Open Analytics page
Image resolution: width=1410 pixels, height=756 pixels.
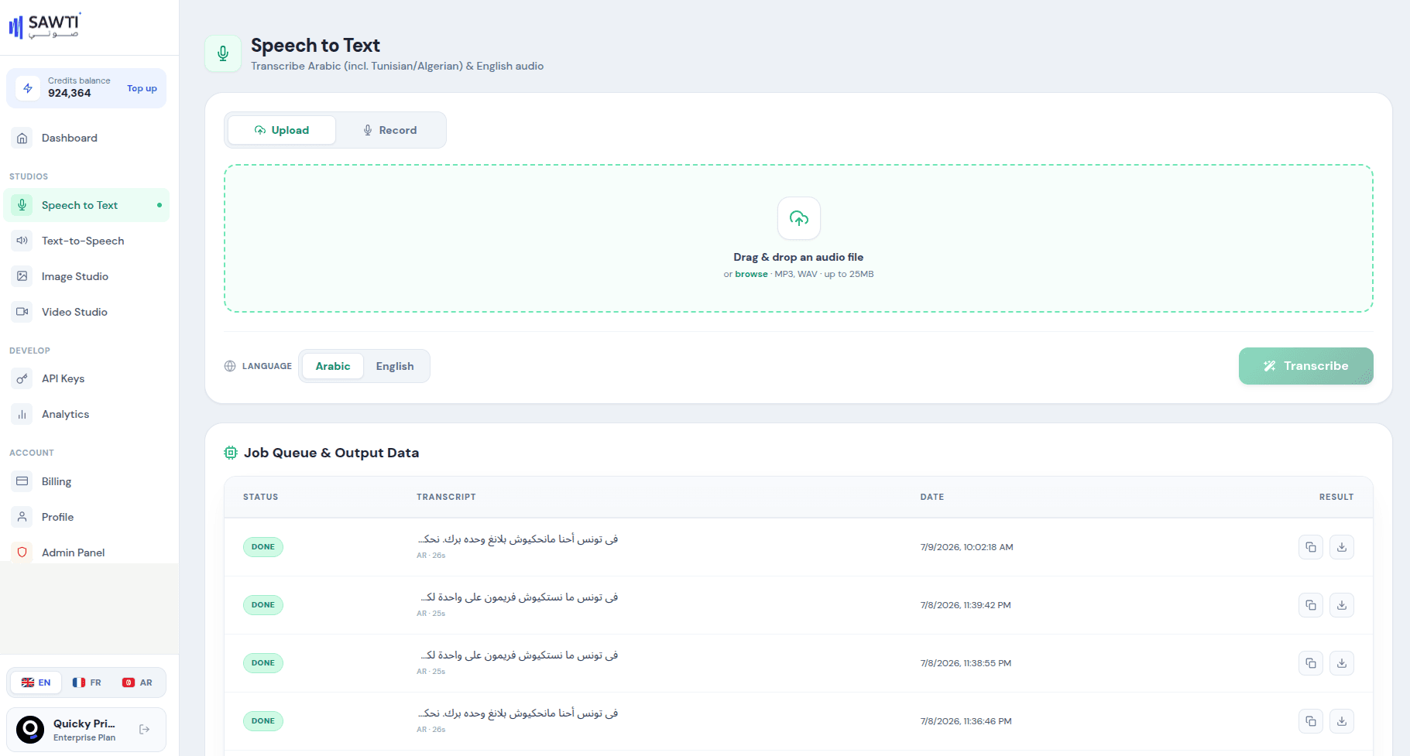click(x=86, y=414)
